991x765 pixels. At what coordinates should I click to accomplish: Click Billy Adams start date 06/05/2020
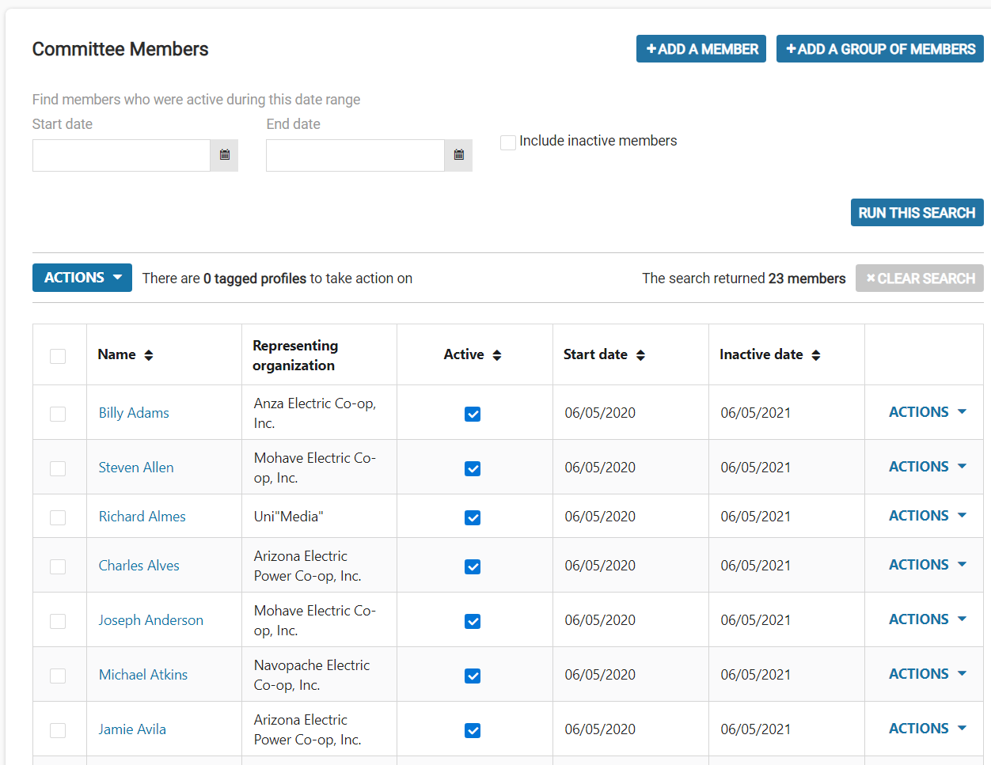point(600,413)
